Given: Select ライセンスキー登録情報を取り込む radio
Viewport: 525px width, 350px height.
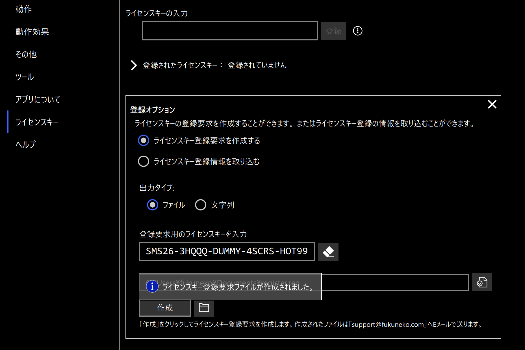Looking at the screenshot, I should [144, 161].
